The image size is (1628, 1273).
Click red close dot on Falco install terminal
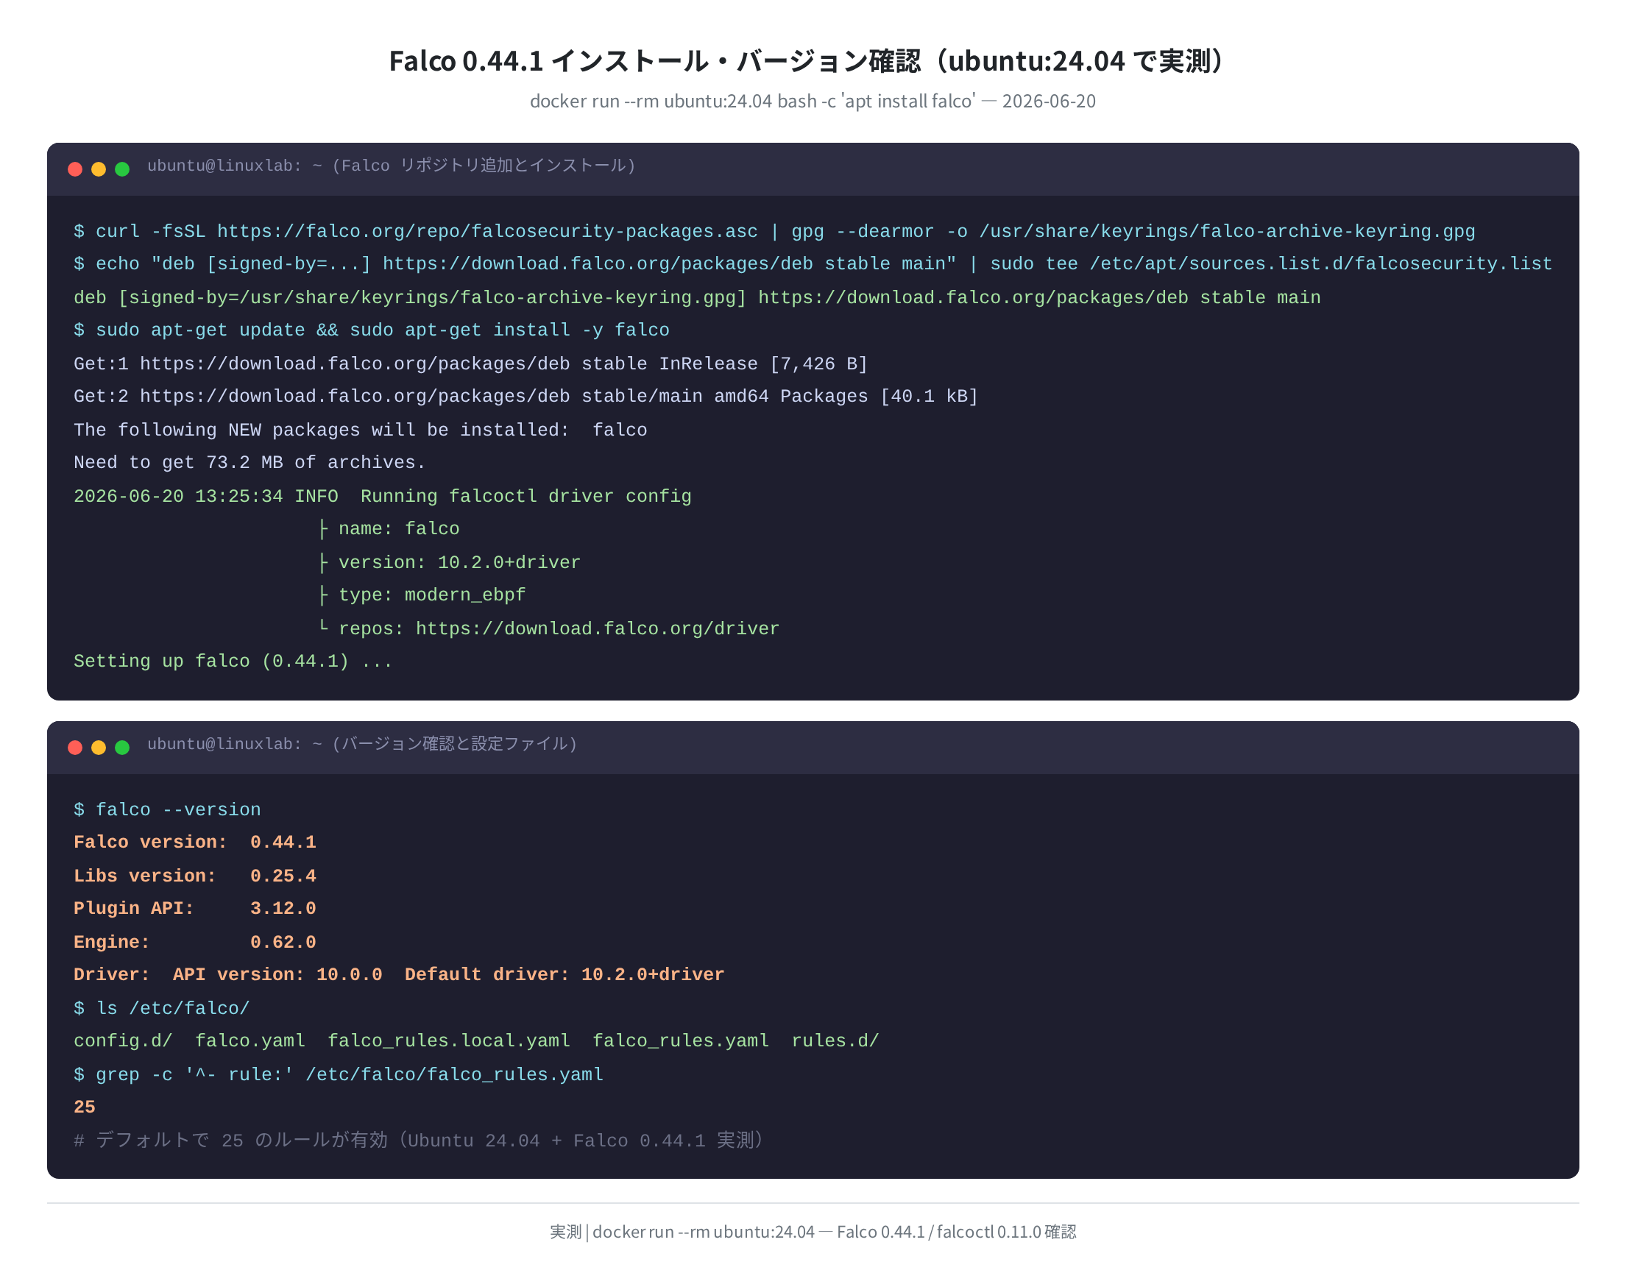[x=75, y=169]
